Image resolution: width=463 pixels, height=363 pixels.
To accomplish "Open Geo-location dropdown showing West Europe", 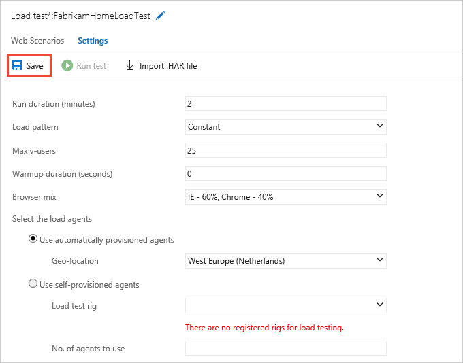I will (x=285, y=260).
